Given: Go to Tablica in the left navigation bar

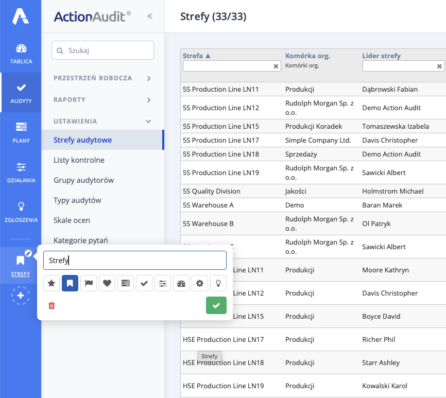Looking at the screenshot, I should (x=21, y=54).
